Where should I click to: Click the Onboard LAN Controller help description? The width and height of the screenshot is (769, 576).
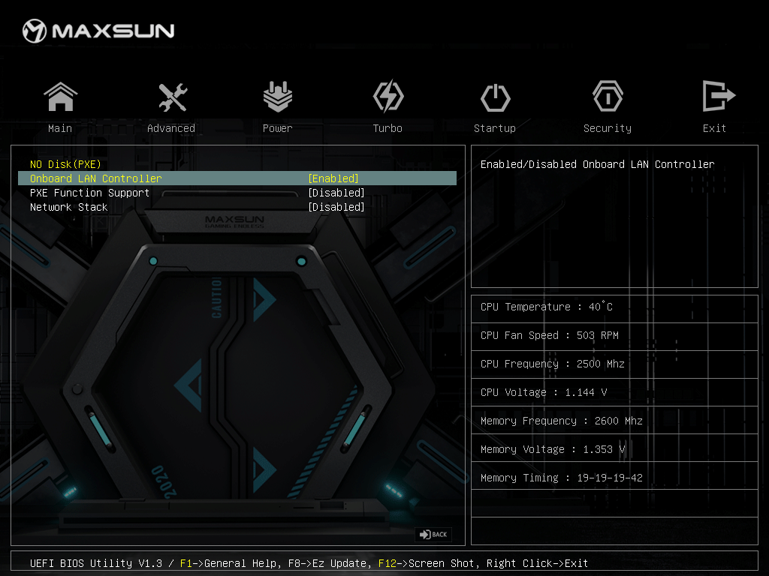(x=597, y=164)
